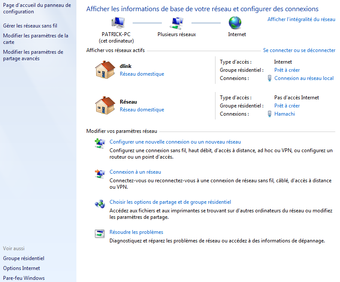
Task: Click the Résoudre les problèmes troubleshooting icon
Action: [100, 234]
